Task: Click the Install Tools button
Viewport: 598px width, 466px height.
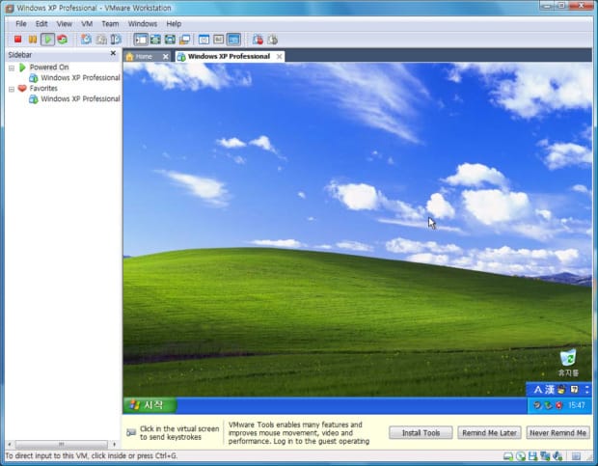Action: (x=421, y=433)
